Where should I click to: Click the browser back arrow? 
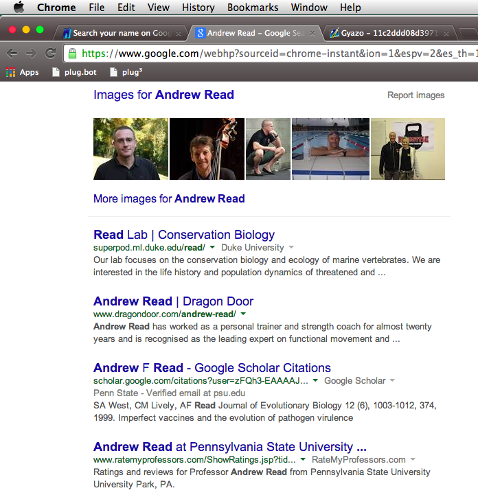(x=12, y=54)
